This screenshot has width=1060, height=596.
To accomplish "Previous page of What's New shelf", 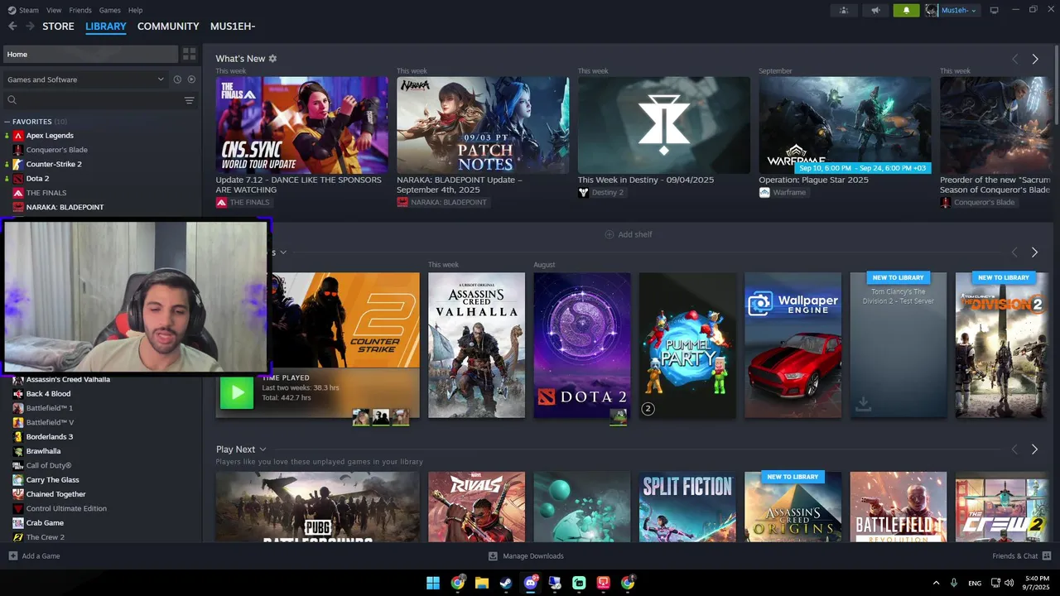I will pos(1014,59).
